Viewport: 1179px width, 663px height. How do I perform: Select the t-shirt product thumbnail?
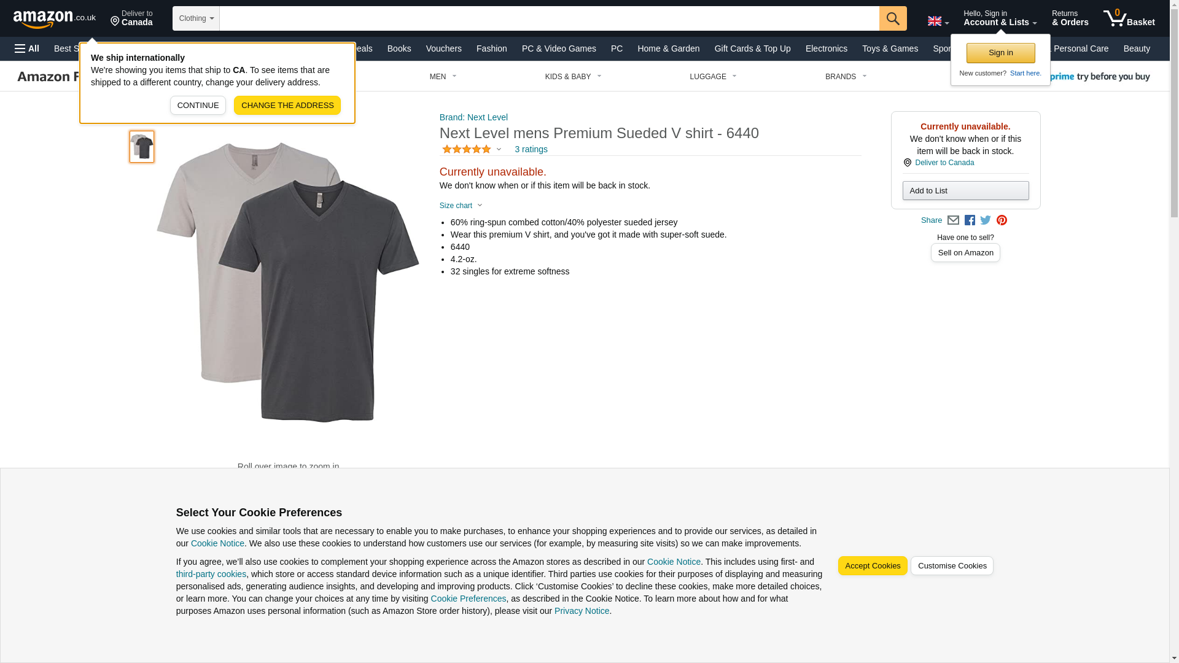pyautogui.click(x=142, y=147)
